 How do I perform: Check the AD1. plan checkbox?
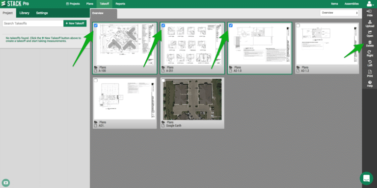coord(96,80)
